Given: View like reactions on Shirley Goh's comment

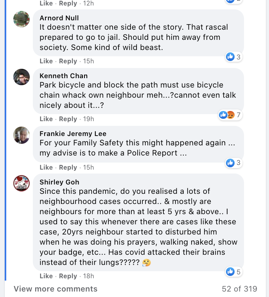Looking at the screenshot, I should click(234, 272).
